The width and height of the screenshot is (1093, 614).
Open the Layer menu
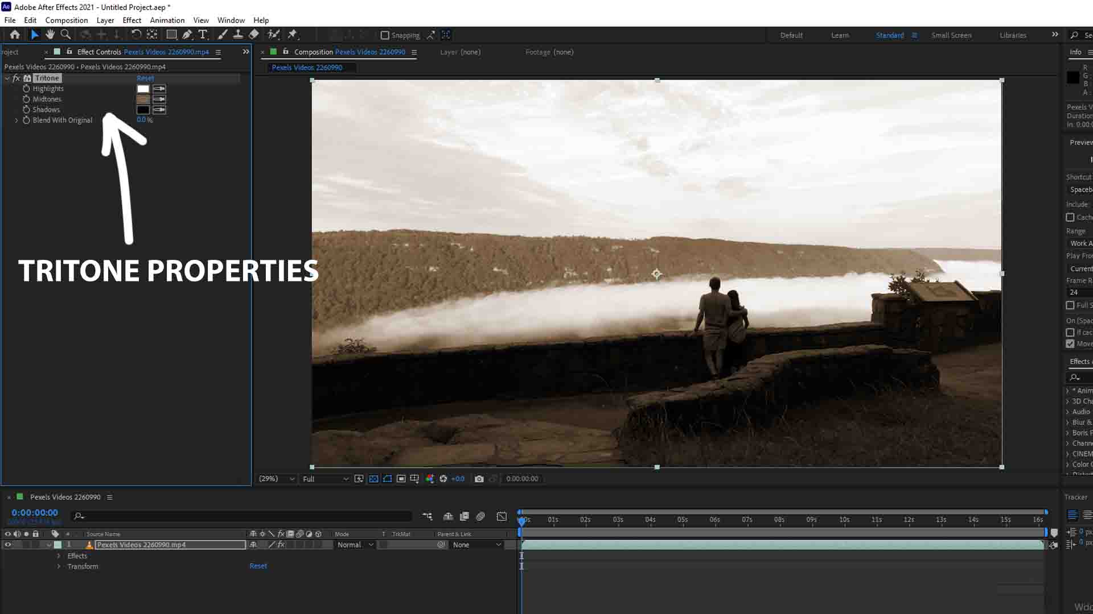pos(105,20)
